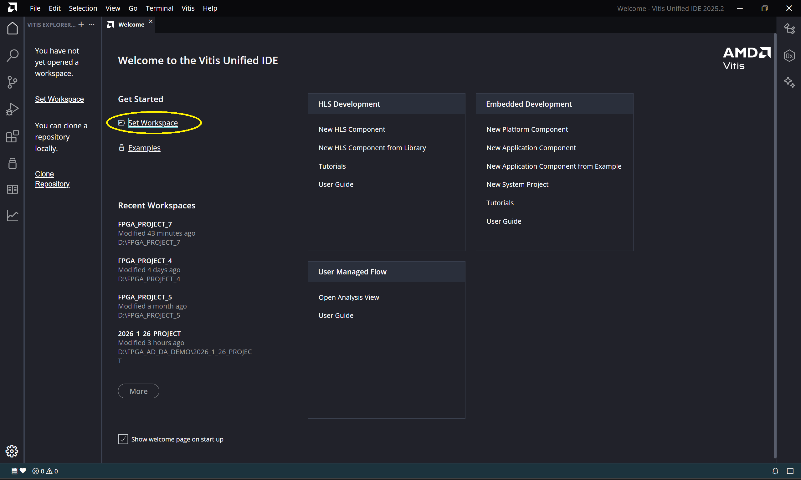Toggle the panel layout icon in the status bar

pos(790,471)
